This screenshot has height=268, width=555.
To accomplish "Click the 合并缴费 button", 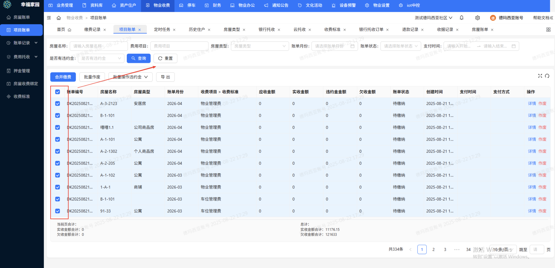I will [63, 77].
